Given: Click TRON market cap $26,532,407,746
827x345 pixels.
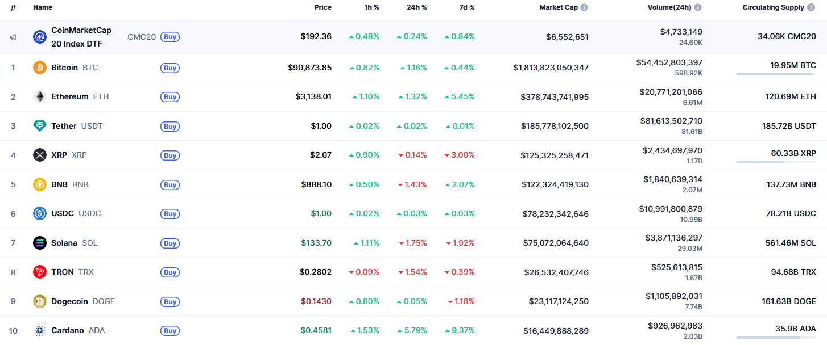Looking at the screenshot, I should point(556,272).
